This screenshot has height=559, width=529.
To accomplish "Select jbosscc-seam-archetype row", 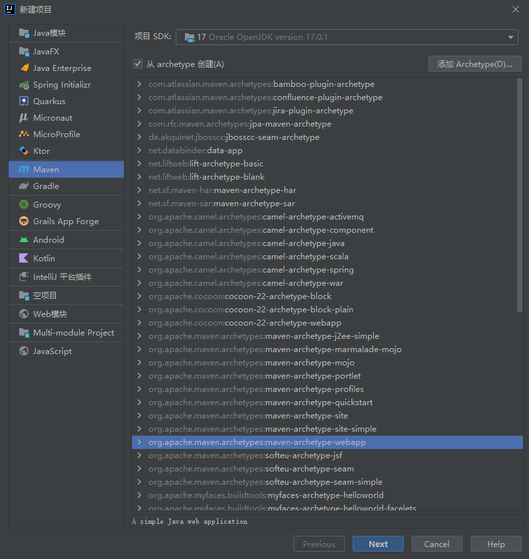I will coord(324,137).
